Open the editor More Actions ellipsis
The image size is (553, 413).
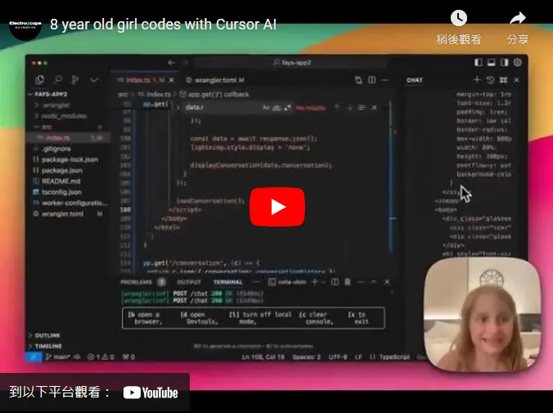(384, 80)
